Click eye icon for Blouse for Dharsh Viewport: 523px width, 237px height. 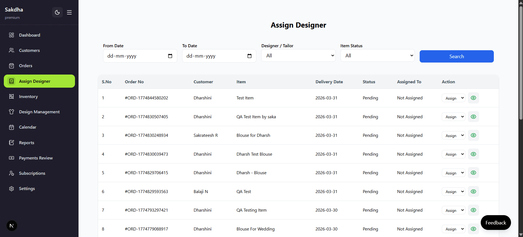(x=473, y=135)
